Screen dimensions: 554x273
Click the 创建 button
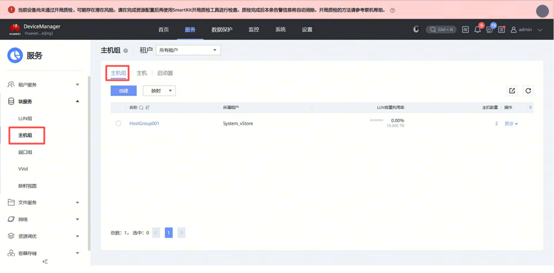124,91
